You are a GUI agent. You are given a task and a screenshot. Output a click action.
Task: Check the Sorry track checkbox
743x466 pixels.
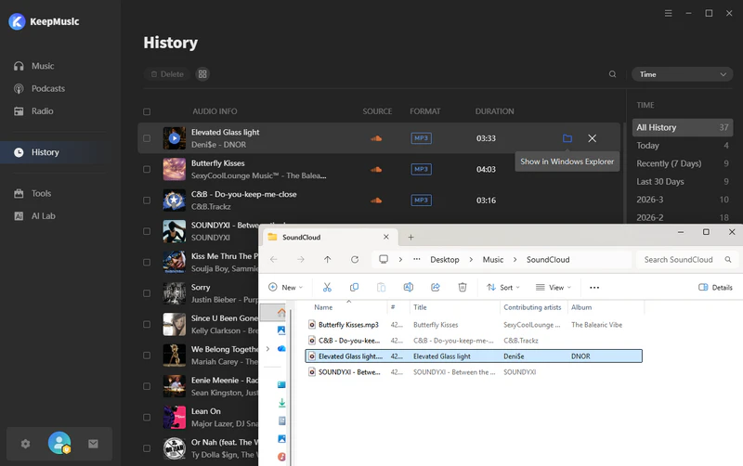pos(147,293)
